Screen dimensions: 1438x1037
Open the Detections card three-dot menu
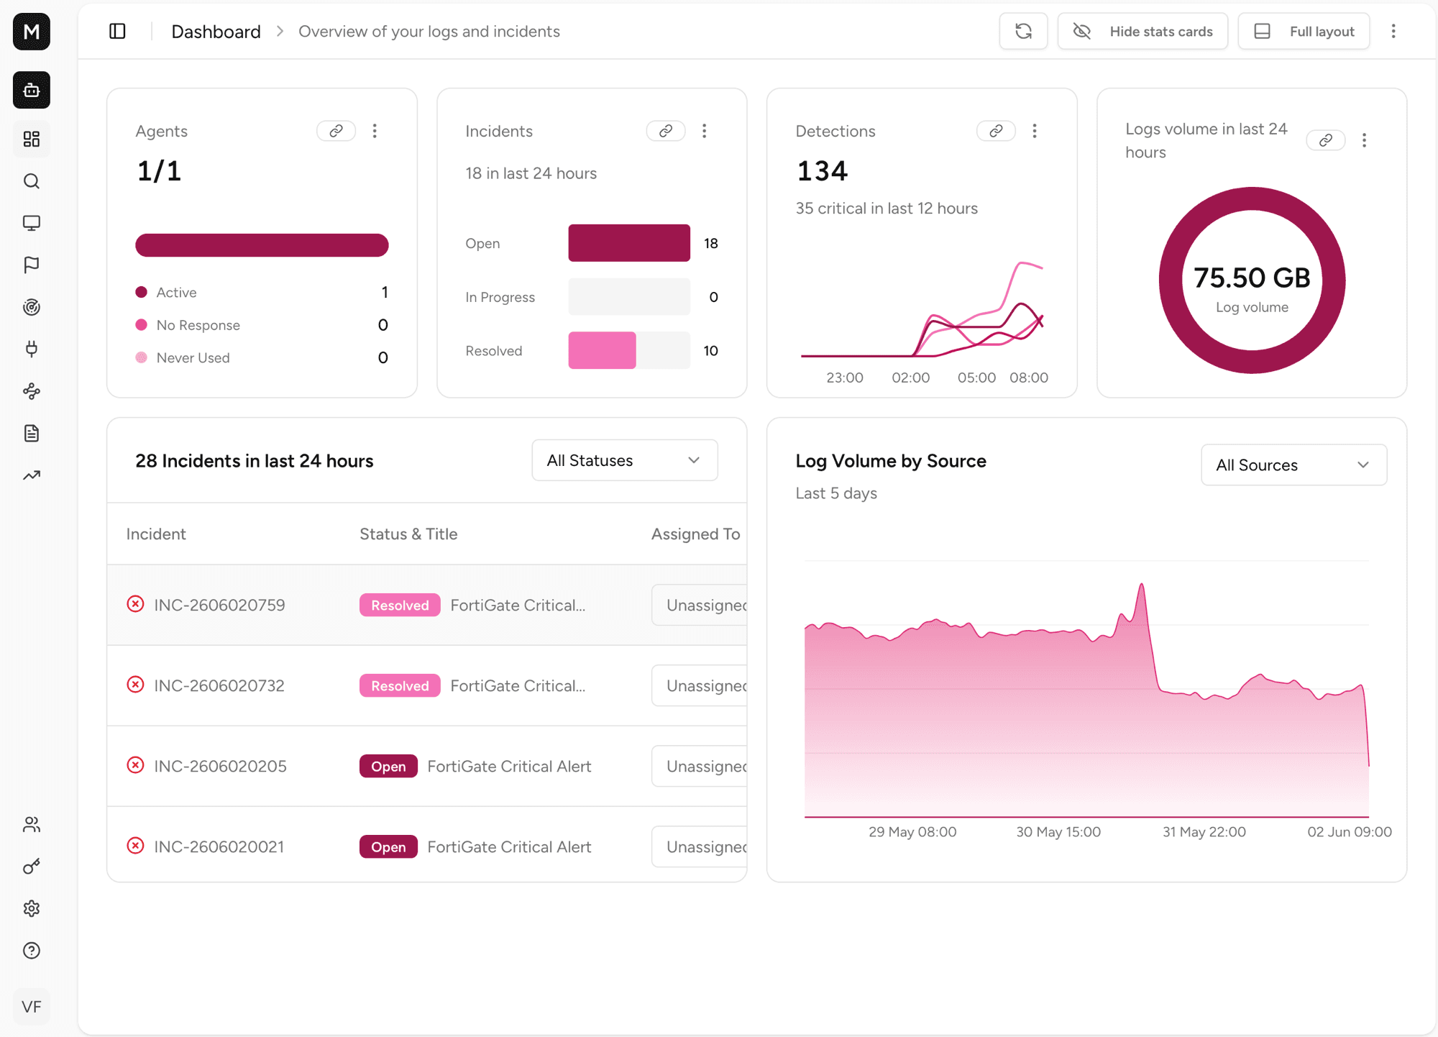click(x=1035, y=131)
